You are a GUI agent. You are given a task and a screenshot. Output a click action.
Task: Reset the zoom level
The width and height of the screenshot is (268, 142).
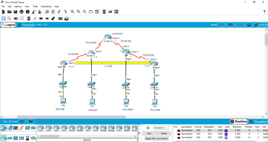79,12
